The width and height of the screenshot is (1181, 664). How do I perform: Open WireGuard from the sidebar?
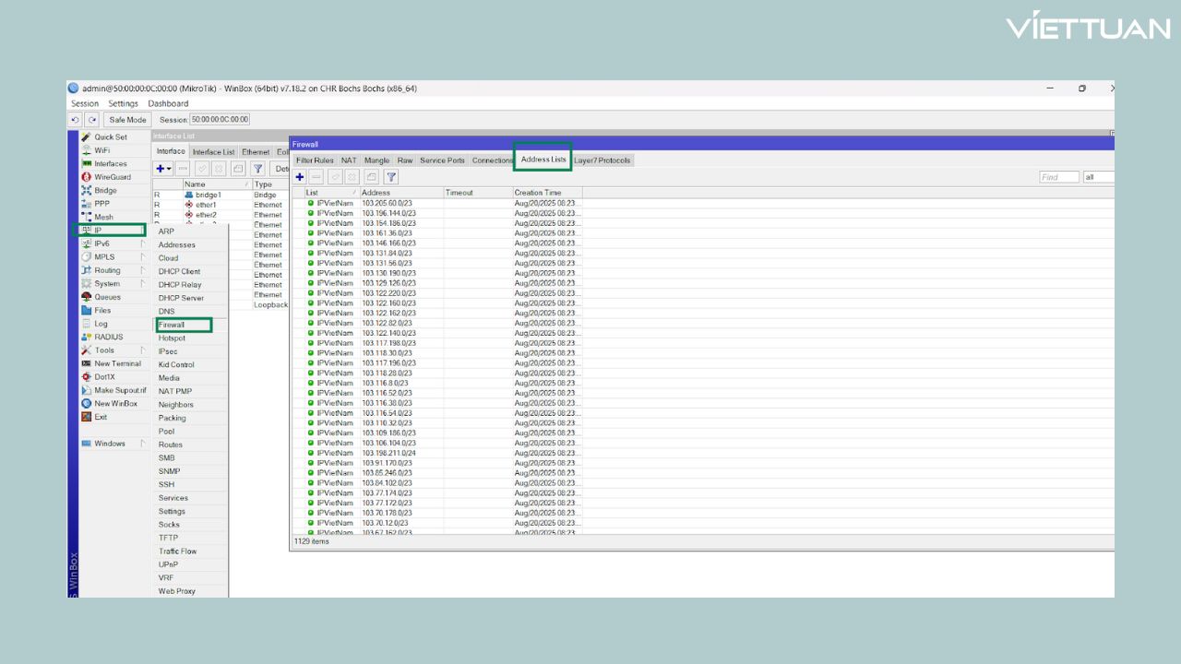click(x=112, y=177)
